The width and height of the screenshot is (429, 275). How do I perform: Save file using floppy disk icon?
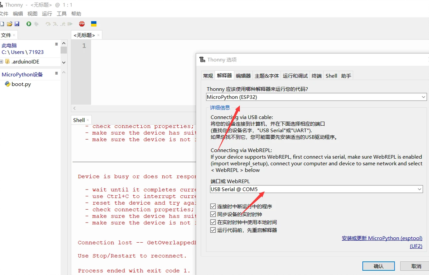point(17,24)
